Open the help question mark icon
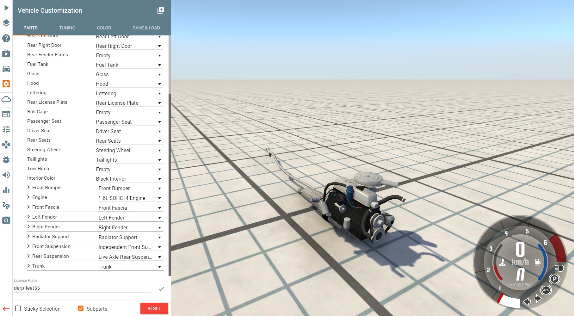The width and height of the screenshot is (574, 316). [6, 38]
